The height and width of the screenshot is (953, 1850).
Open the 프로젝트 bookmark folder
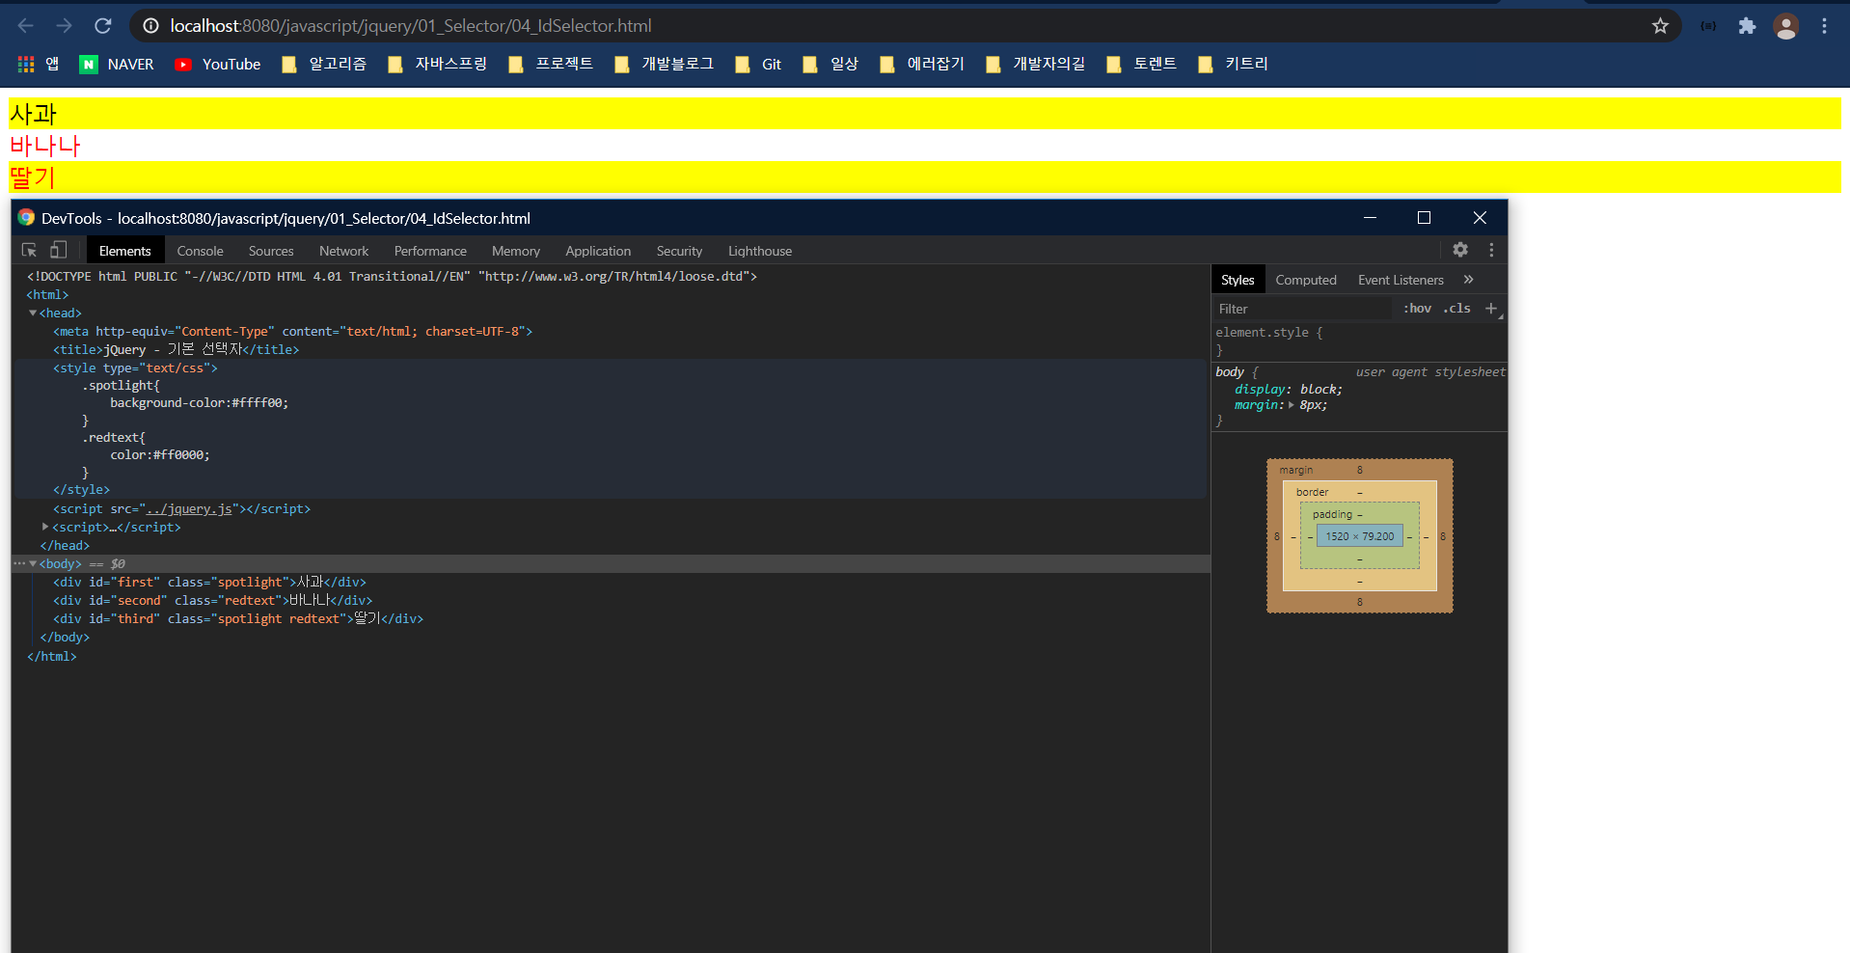pos(551,64)
